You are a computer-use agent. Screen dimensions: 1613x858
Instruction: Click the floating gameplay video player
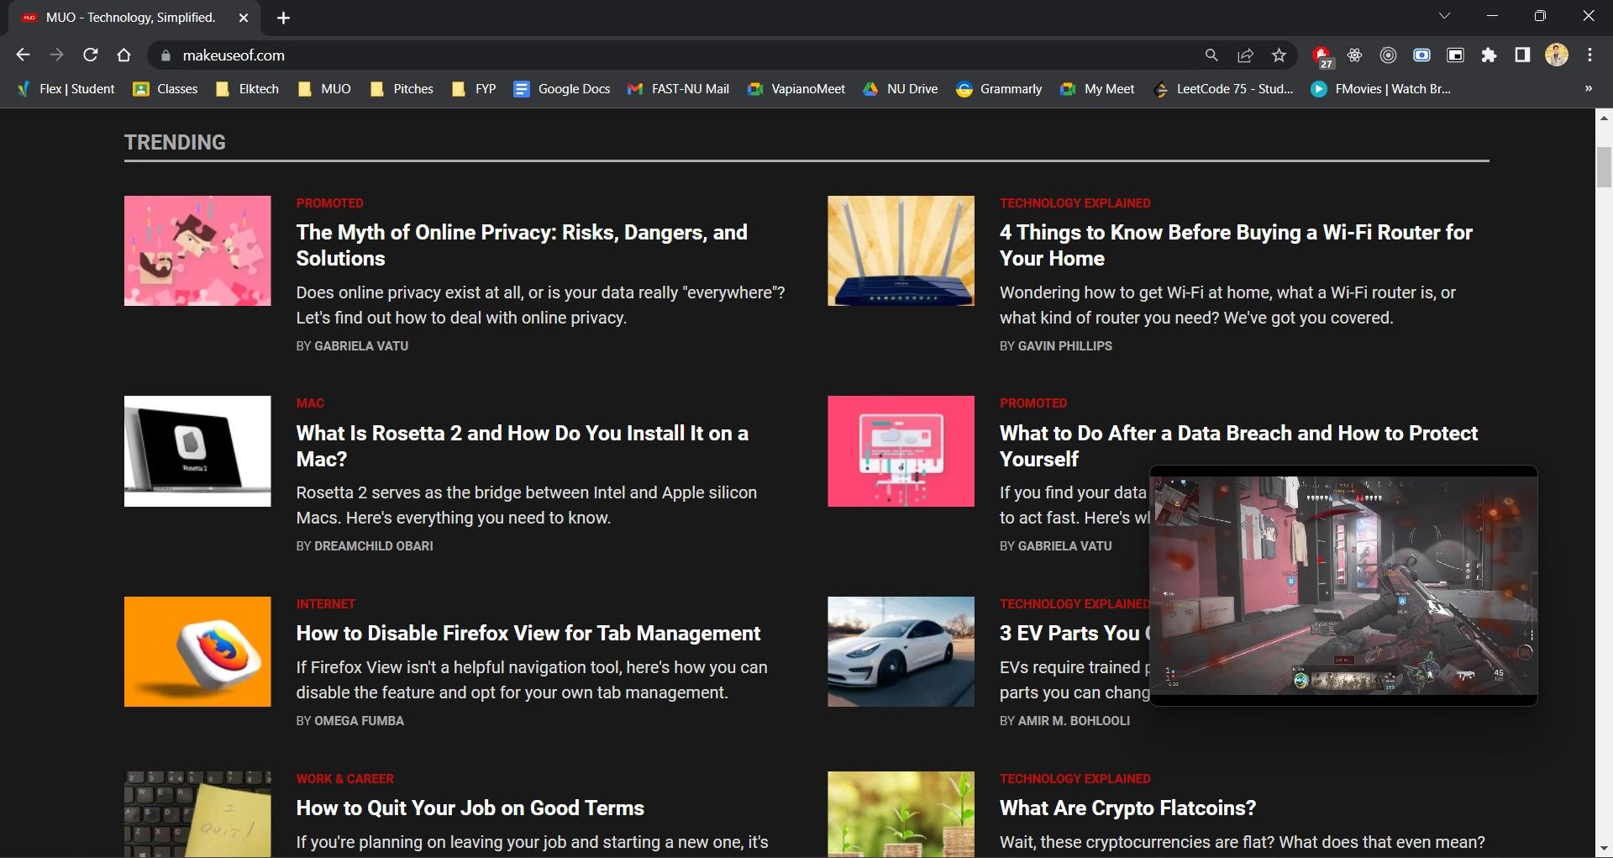(1343, 586)
